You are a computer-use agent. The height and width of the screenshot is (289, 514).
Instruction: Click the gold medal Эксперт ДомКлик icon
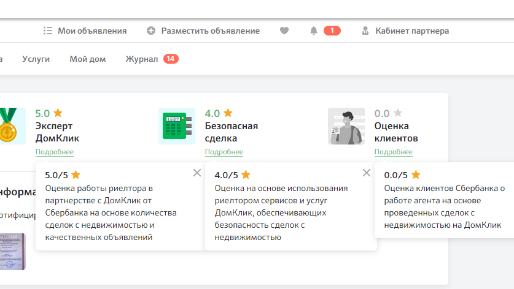12,126
